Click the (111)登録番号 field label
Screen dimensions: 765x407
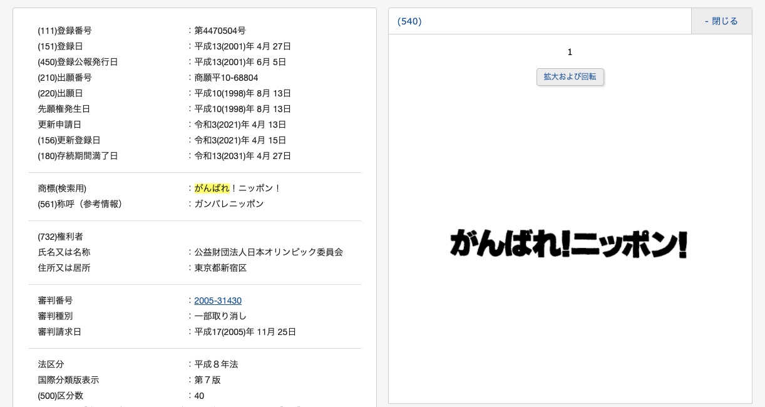point(65,31)
